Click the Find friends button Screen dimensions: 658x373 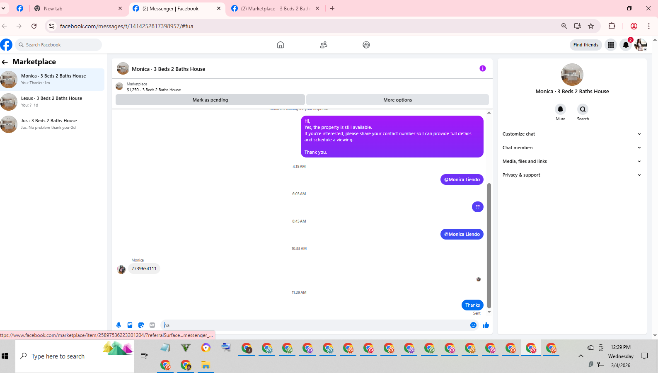tap(586, 45)
